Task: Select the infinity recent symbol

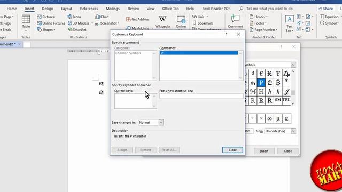Action: pyautogui.click(x=269, y=118)
